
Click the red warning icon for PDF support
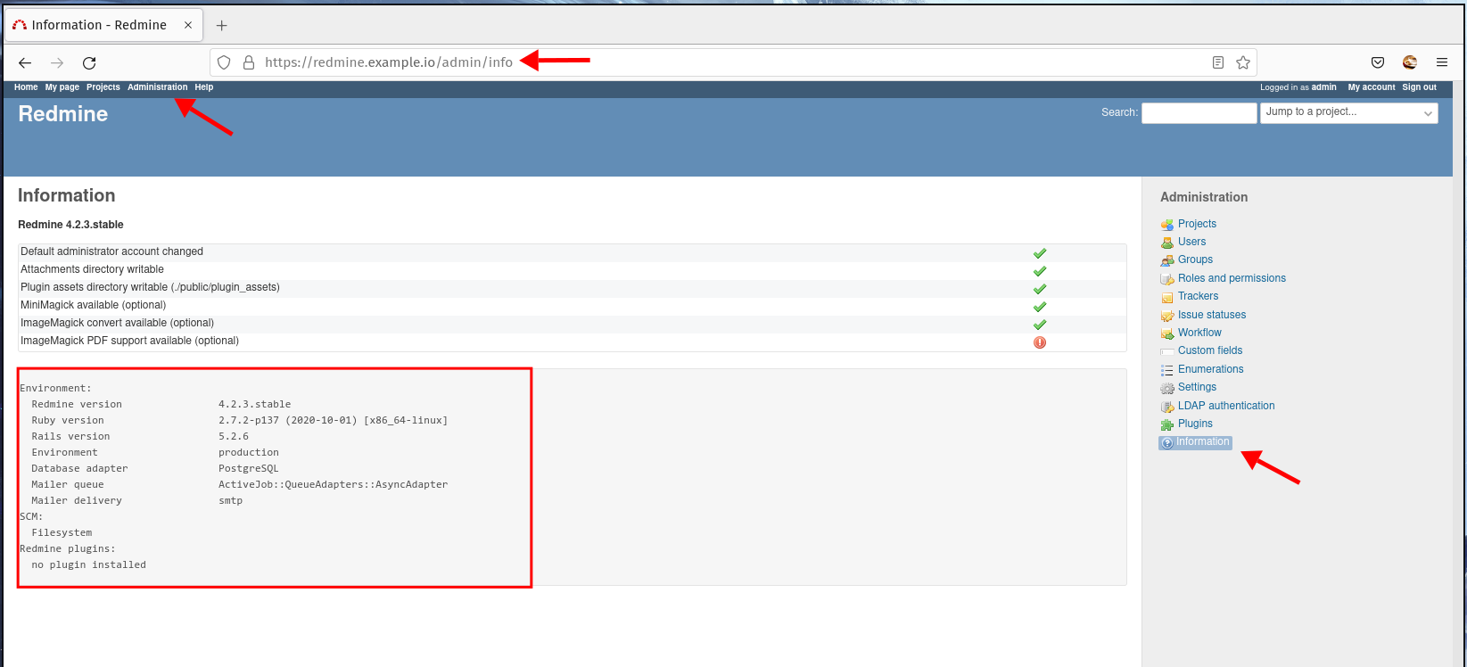click(x=1040, y=342)
